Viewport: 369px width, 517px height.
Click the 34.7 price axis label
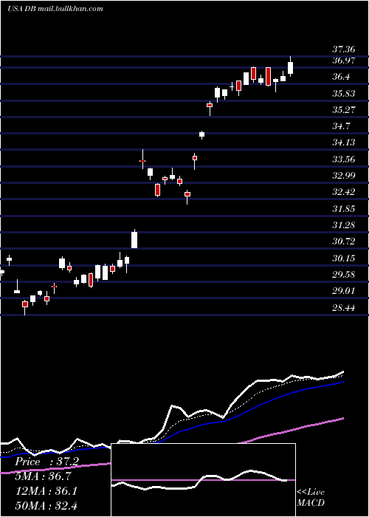click(341, 126)
